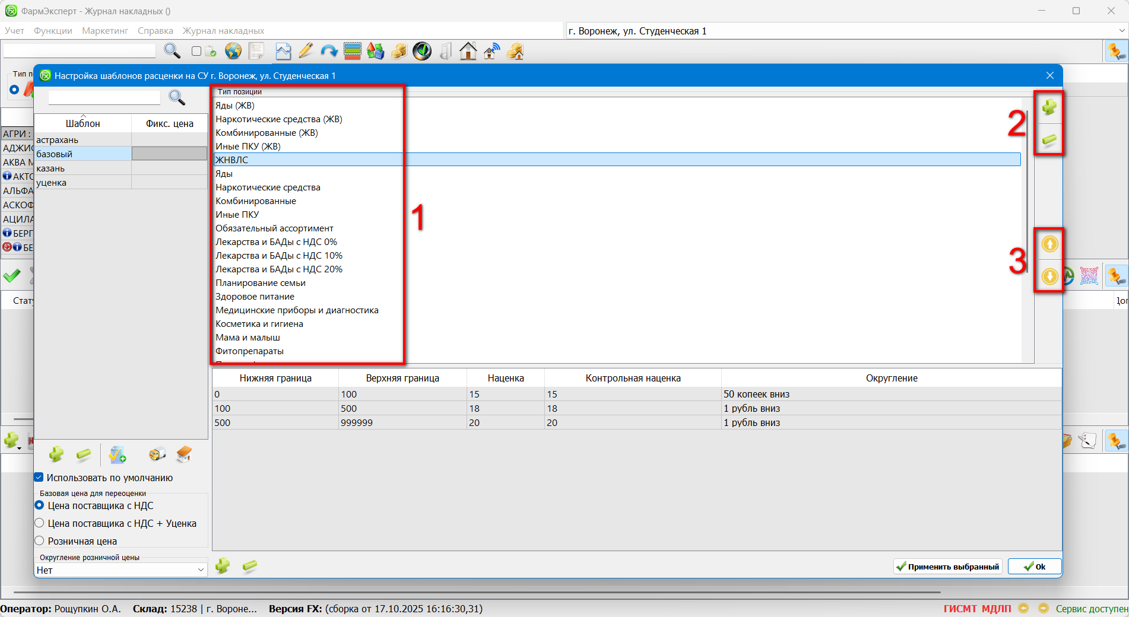
Task: Open the 'Функции' menu
Action: [53, 31]
